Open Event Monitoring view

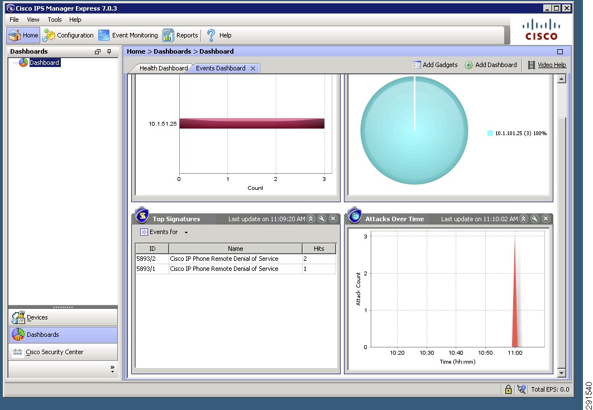pyautogui.click(x=128, y=35)
